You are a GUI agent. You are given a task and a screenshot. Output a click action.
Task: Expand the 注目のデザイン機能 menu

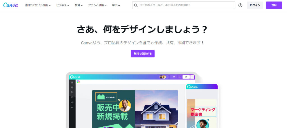tap(38, 5)
